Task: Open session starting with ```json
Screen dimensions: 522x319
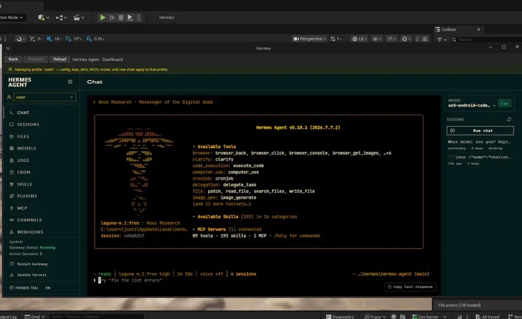Action: 479,160
